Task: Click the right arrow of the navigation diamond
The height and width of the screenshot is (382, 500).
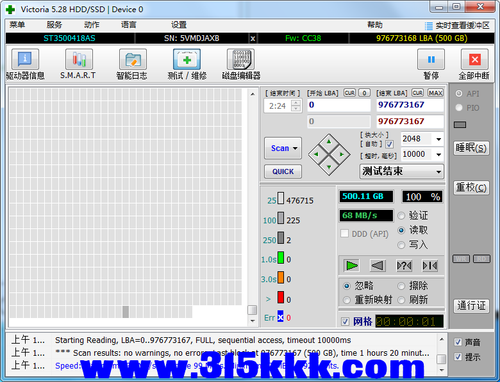Action: [342, 154]
